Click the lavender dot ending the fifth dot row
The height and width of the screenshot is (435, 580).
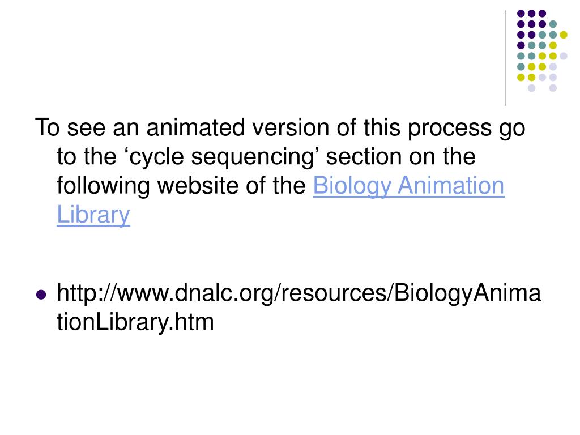pos(564,56)
